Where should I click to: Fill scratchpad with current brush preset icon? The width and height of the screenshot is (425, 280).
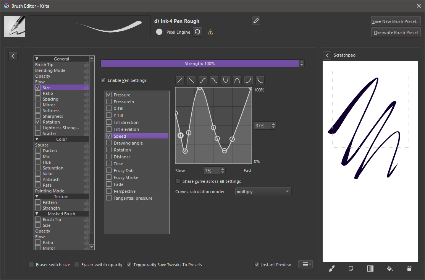tap(331, 269)
